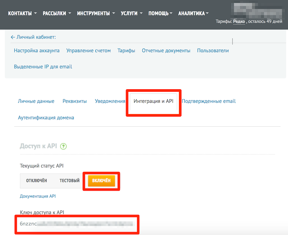
Task: Enable API with ВКЛЮЧЁН button
Action: tap(101, 180)
